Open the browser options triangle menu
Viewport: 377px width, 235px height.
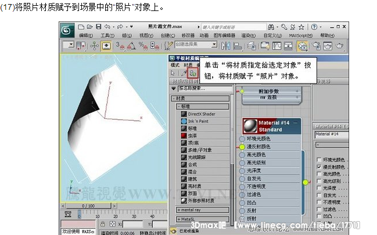(174, 89)
